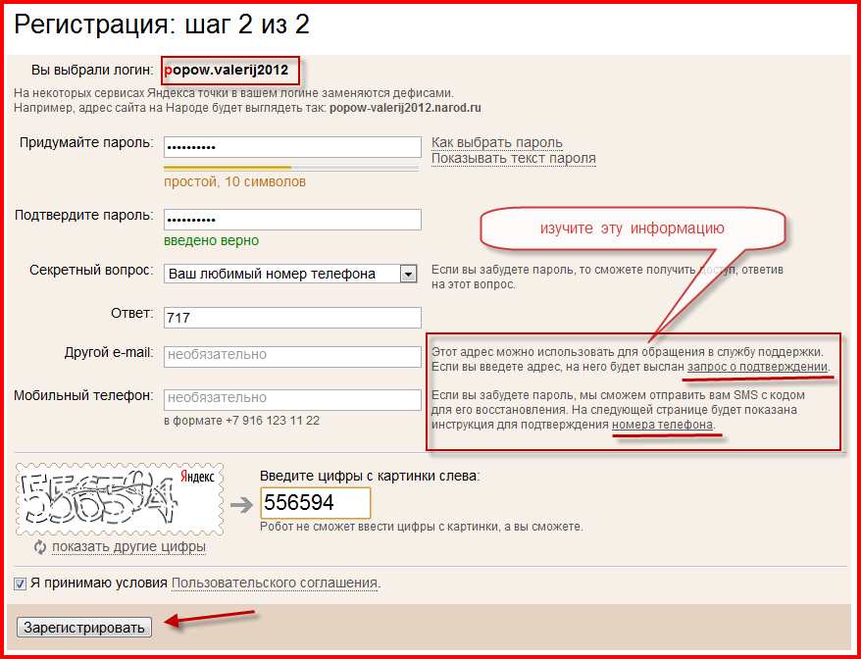Click the Другой e-mail field
This screenshot has width=861, height=659.
click(292, 356)
